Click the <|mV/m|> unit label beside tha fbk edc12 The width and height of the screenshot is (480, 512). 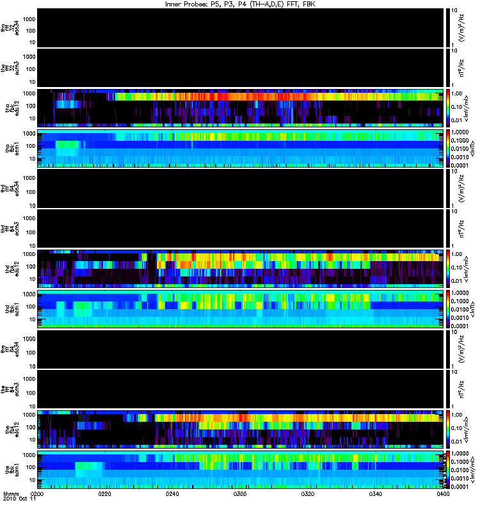pos(467,108)
